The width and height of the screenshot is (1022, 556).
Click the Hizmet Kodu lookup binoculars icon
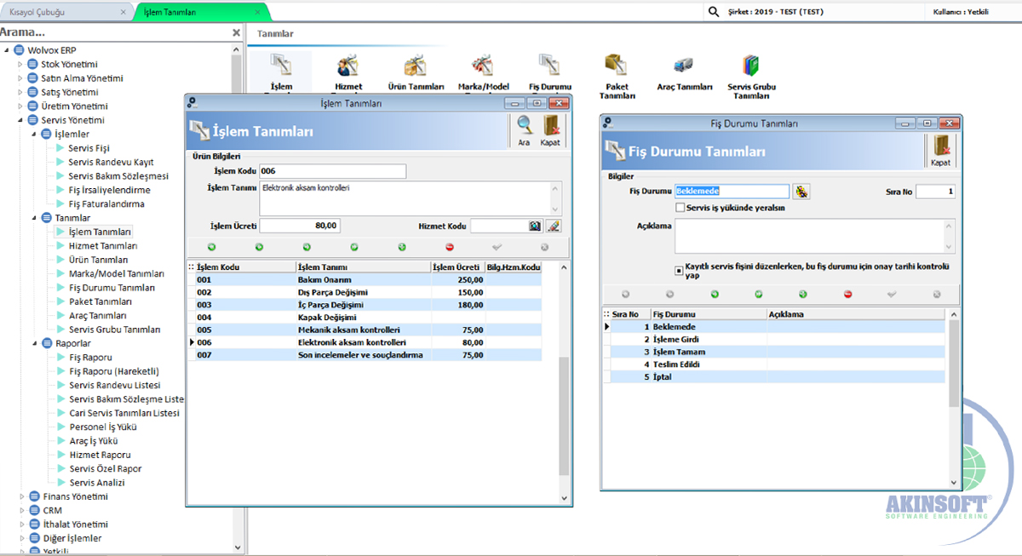535,226
